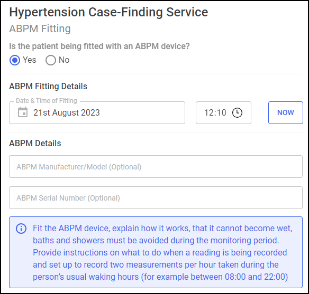Click the ABPM Manufacturer/Model input field

[156, 167]
